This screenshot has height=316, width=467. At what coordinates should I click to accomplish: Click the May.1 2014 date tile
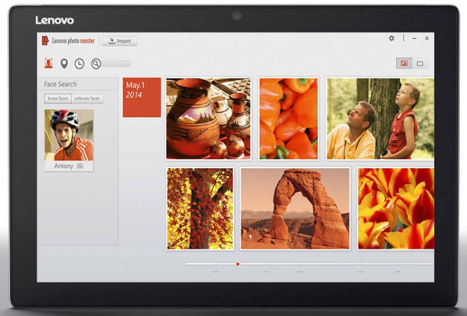(x=142, y=97)
